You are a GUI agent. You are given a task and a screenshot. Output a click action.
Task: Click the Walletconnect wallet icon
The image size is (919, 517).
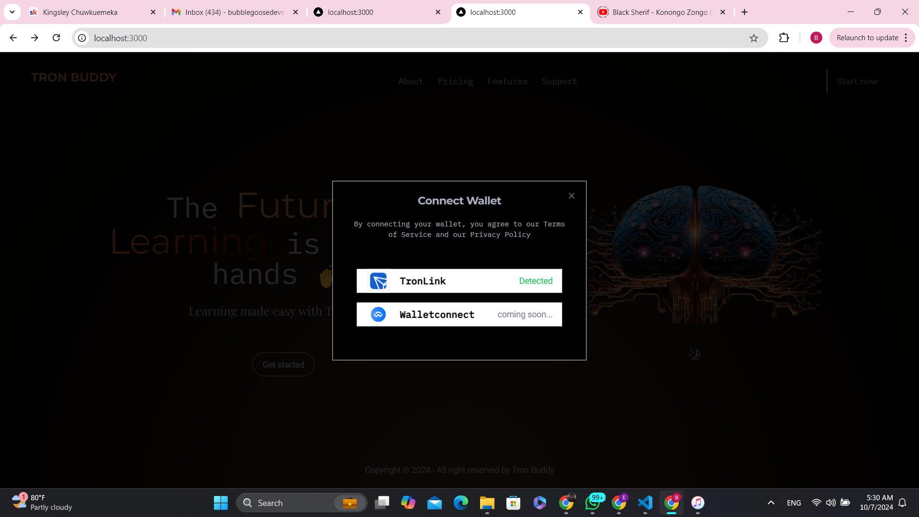pos(378,315)
